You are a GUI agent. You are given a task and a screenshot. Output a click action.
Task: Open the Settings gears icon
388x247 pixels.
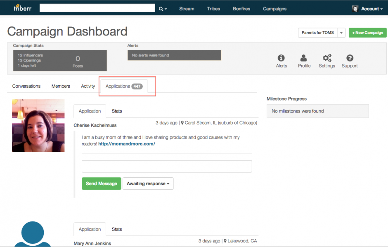(327, 58)
